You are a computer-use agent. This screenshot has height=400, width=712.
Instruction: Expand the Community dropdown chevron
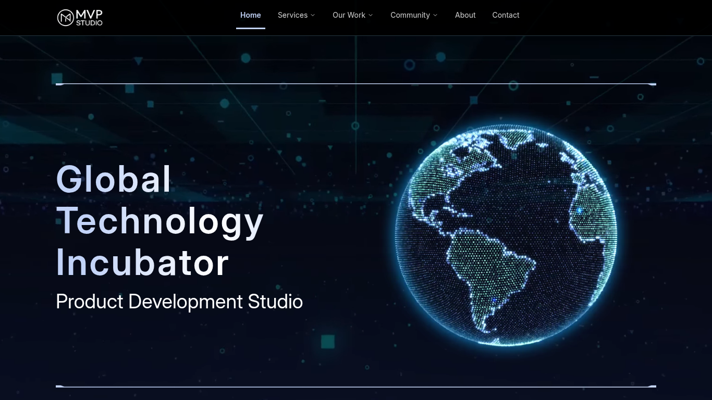435,16
